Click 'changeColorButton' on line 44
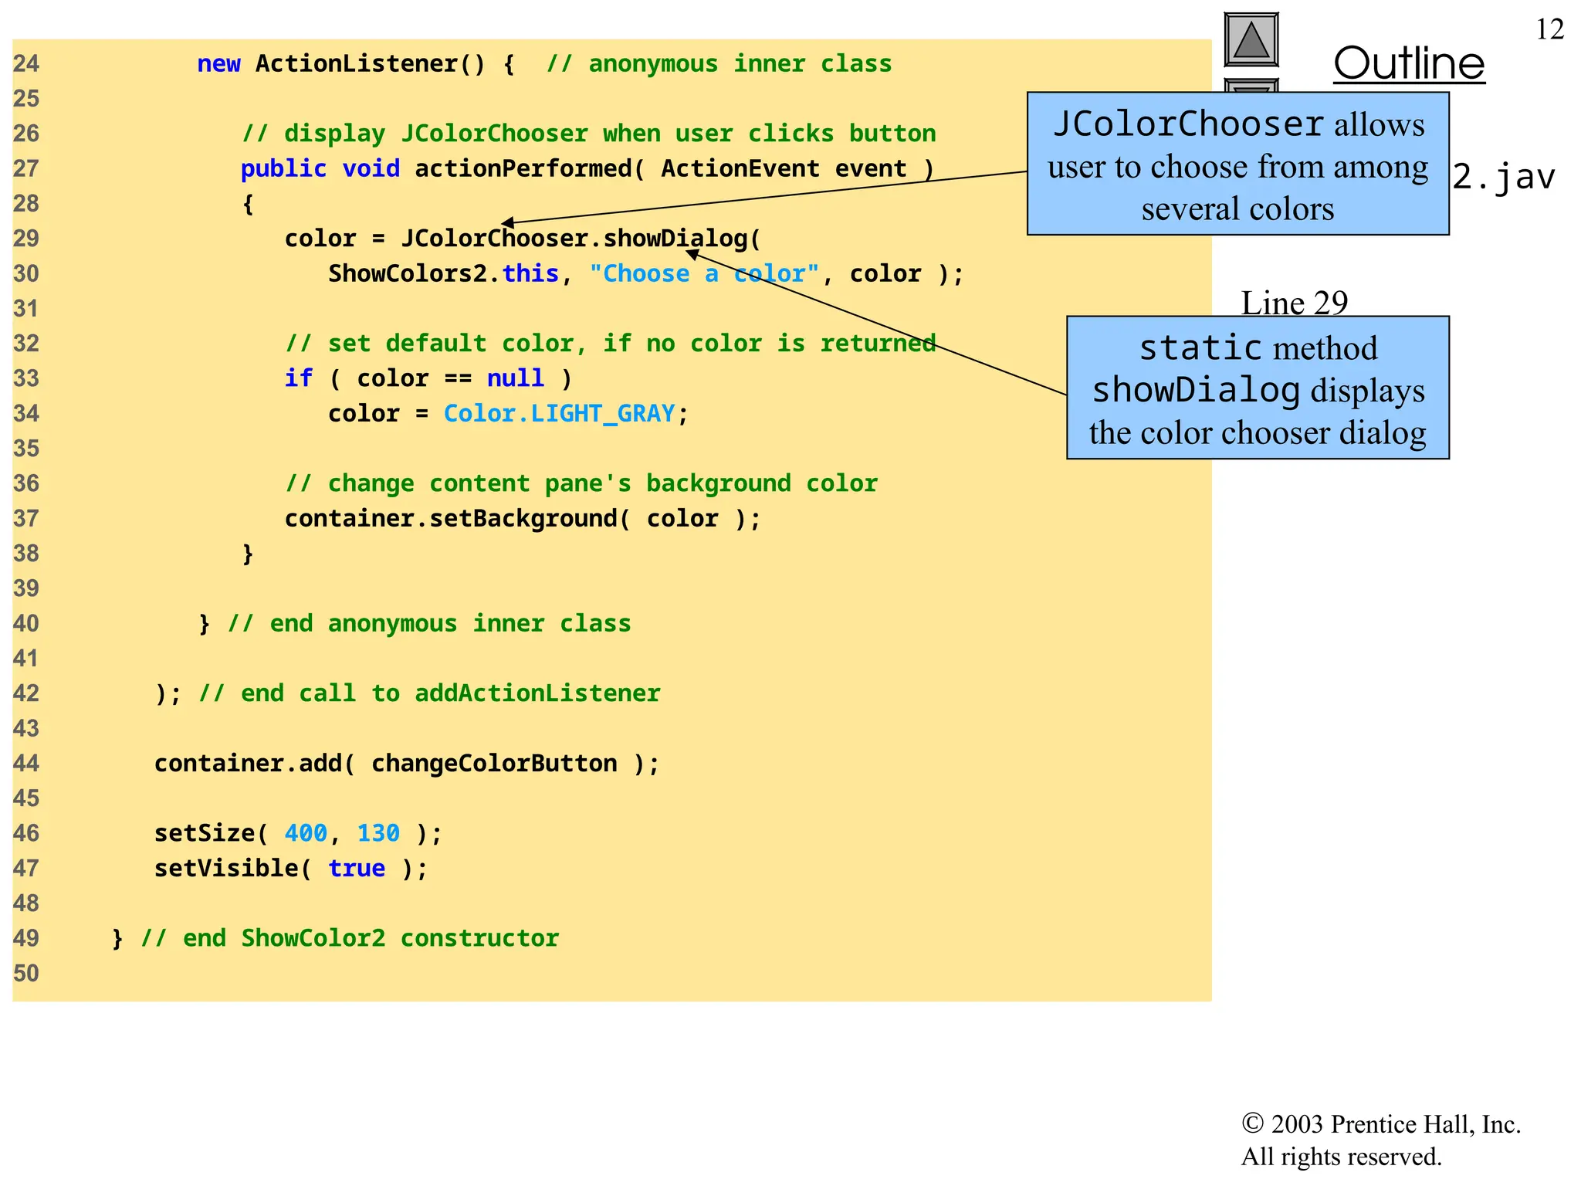 [494, 764]
